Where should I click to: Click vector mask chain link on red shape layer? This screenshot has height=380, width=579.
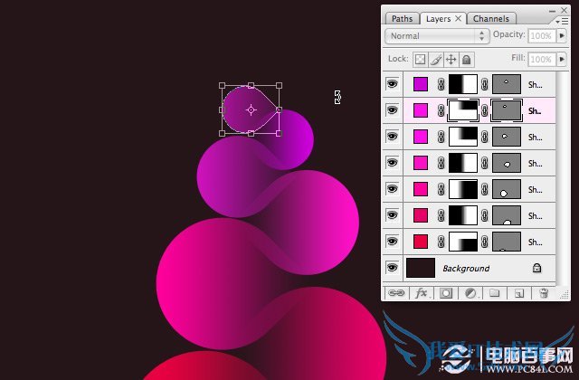(x=485, y=242)
